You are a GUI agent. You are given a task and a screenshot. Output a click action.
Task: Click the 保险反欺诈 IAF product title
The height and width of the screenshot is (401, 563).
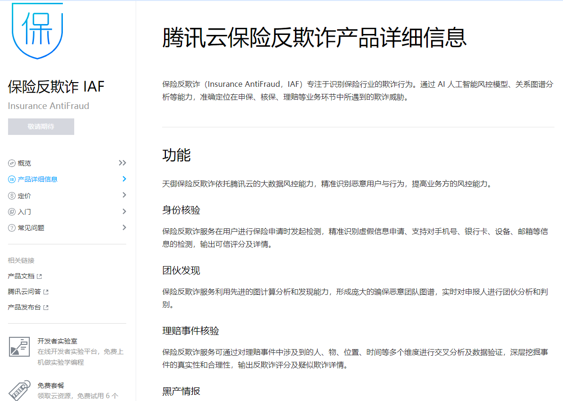pyautogui.click(x=54, y=87)
